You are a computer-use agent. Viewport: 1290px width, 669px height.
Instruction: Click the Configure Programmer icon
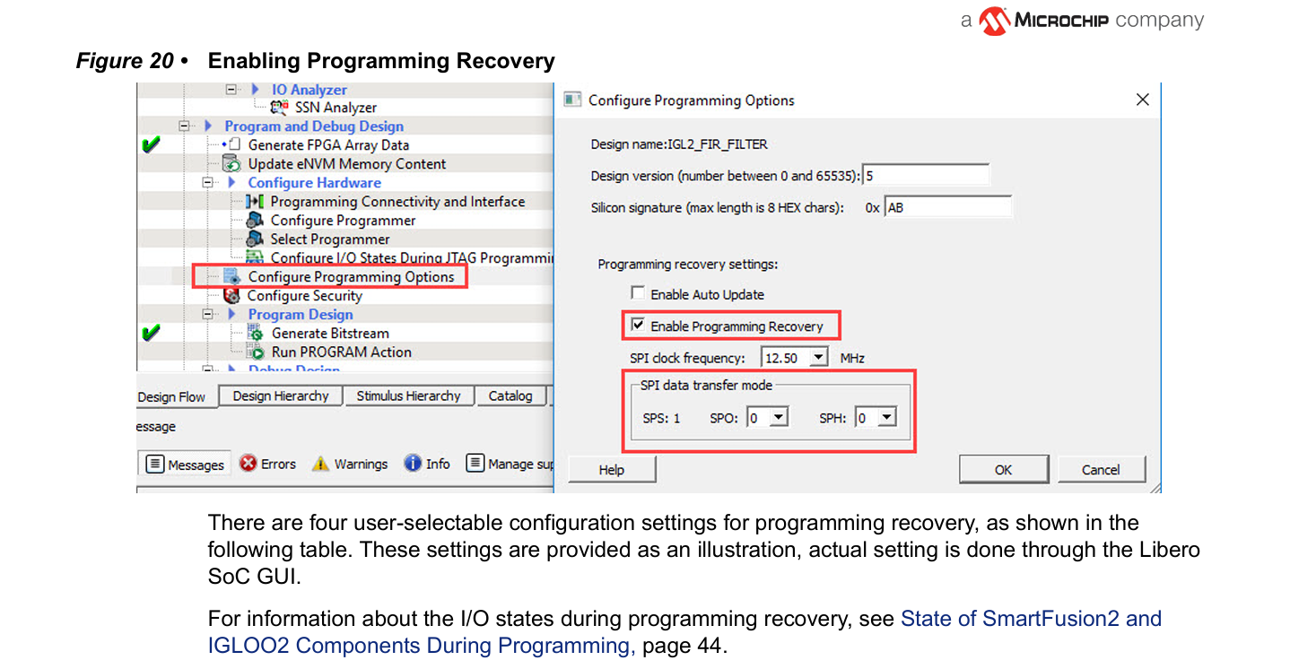[255, 221]
